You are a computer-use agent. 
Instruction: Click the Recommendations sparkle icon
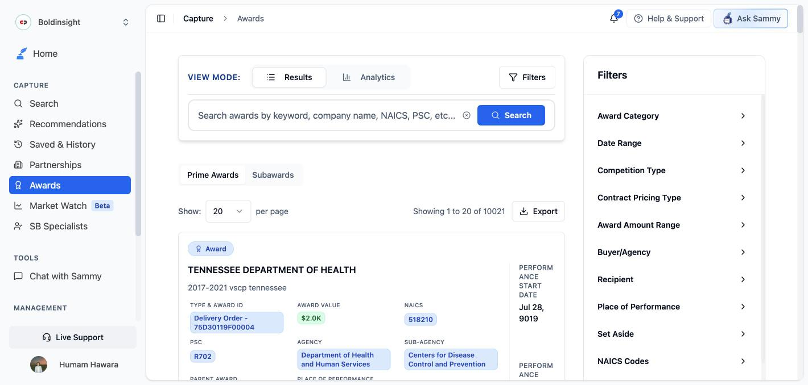pos(18,124)
